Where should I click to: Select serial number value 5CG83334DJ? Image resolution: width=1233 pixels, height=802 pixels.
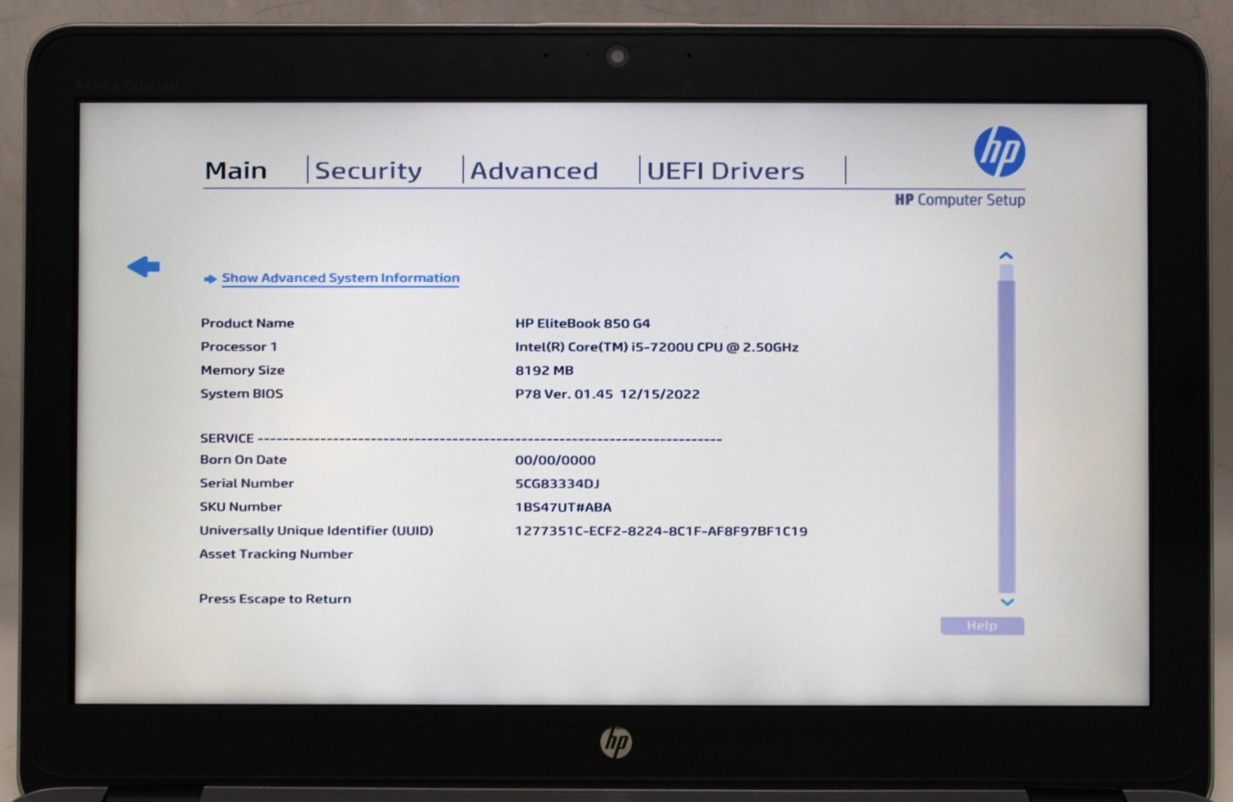pos(557,484)
